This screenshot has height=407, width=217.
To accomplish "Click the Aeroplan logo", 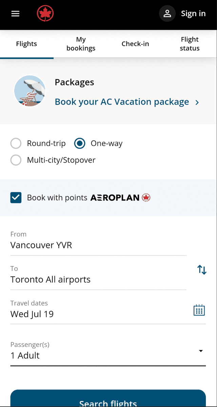I will click(x=120, y=198).
